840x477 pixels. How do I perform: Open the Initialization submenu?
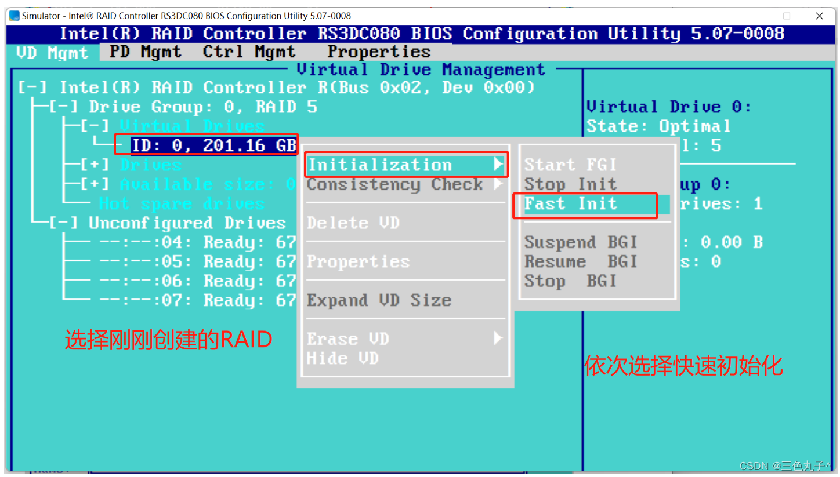click(405, 165)
